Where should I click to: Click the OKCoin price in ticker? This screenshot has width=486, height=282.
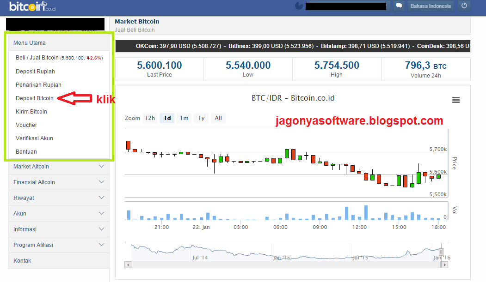coord(178,46)
